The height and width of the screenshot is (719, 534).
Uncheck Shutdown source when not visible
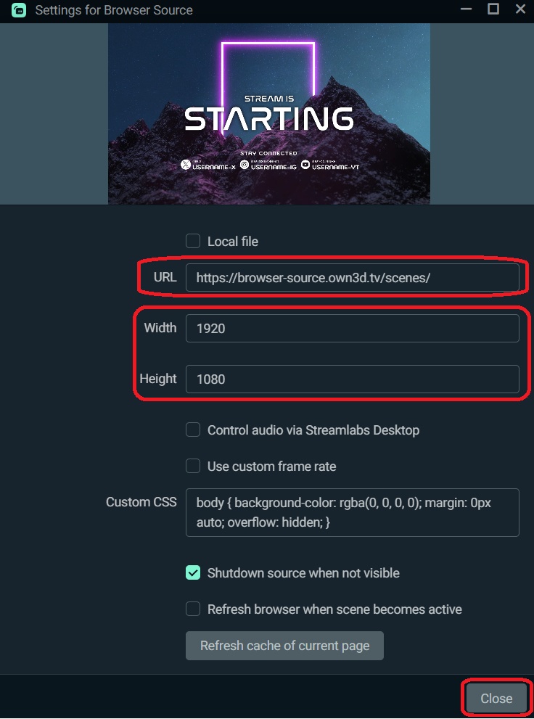point(193,573)
